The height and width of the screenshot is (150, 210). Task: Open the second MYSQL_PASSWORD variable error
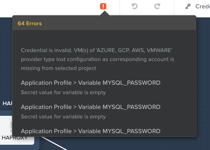tap(91, 107)
